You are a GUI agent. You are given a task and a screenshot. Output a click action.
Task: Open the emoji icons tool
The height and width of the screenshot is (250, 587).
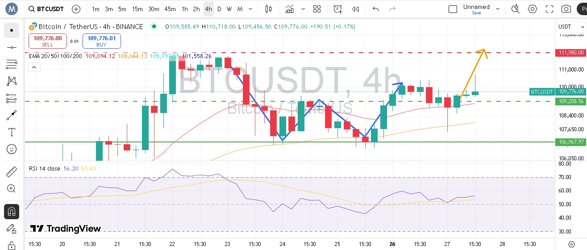tap(12, 149)
